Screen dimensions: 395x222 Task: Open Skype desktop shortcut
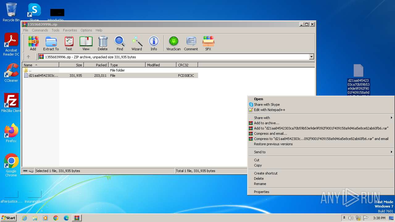34,12
